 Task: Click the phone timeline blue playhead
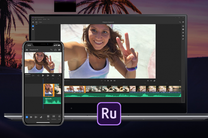pos(43,94)
